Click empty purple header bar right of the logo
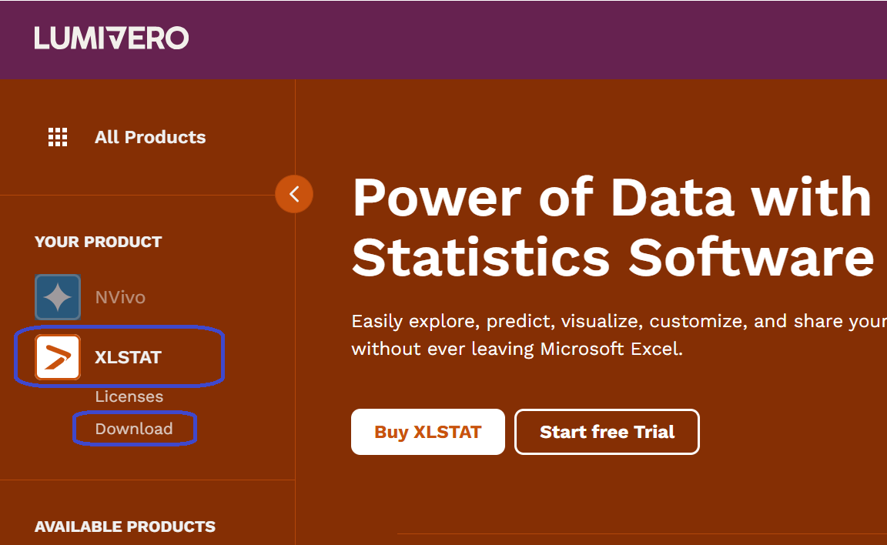Image resolution: width=887 pixels, height=545 pixels. [539, 38]
